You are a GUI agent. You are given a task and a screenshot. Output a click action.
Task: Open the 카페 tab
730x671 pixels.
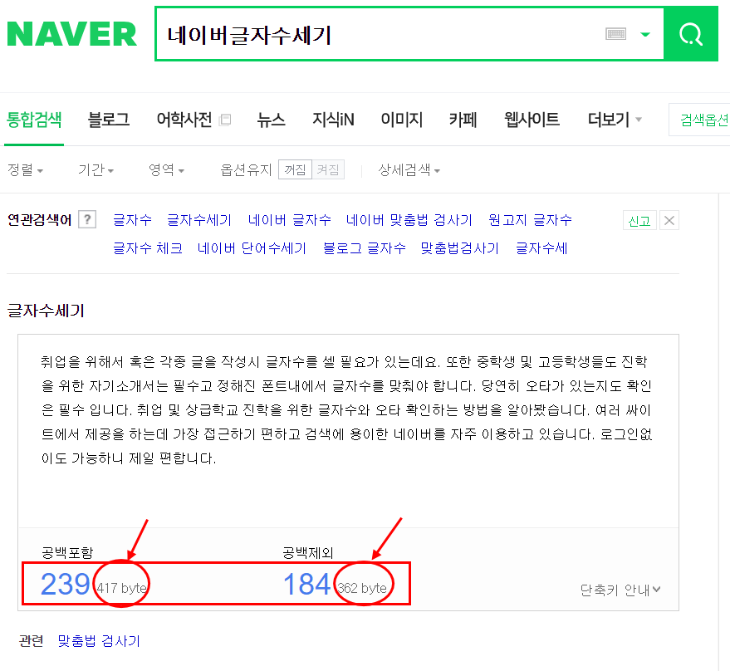(463, 120)
